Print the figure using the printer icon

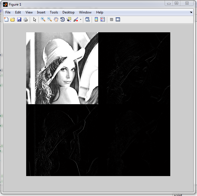(x=26, y=20)
